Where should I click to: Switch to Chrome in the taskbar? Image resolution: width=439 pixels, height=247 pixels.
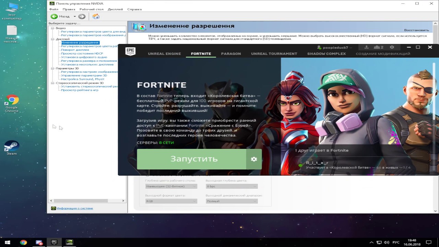click(23, 242)
